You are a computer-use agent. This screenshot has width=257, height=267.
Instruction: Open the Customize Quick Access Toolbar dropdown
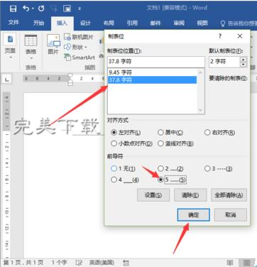[x=80, y=9]
